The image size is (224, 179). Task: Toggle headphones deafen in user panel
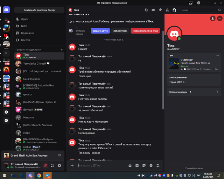[52, 166]
